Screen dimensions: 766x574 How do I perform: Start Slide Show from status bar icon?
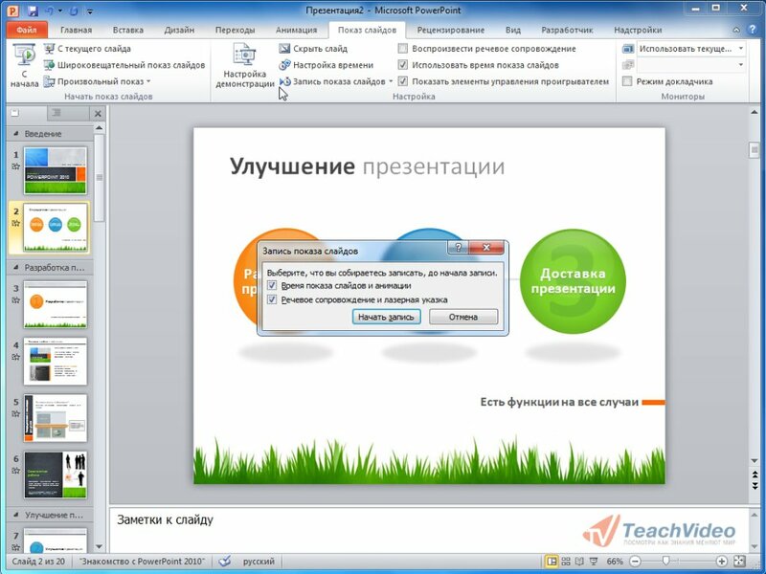point(594,562)
